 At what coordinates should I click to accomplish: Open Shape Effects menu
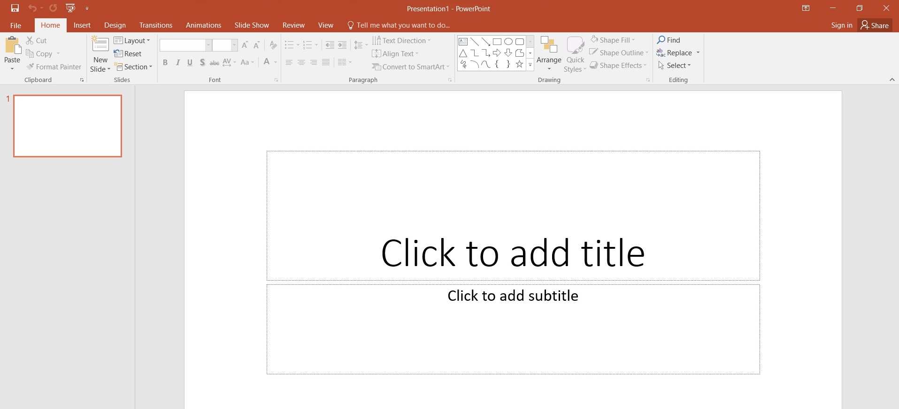pyautogui.click(x=618, y=65)
